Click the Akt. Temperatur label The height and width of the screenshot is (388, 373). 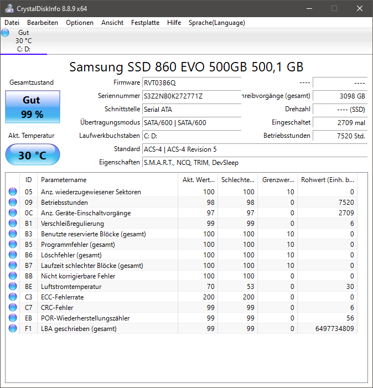32,136
